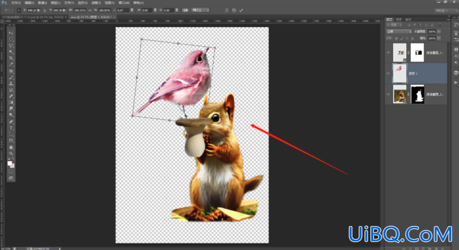Hide the top layer with eye icon
This screenshot has height=250, width=459.
coord(388,53)
